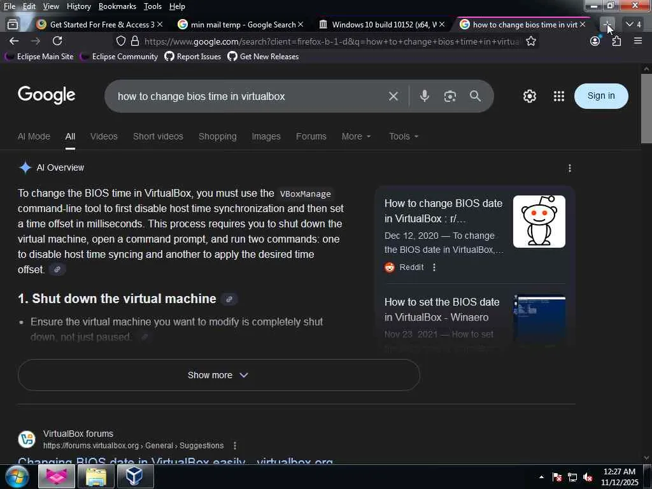Select the AI Mode search tab
Screen dimensions: 652x489
pos(34,136)
